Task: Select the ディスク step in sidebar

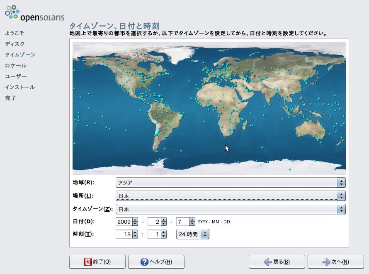Action: point(15,44)
